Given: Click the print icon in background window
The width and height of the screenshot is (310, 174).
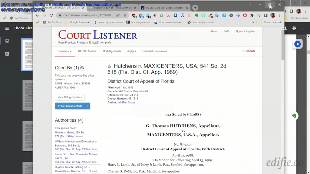Looking at the screenshot, I should (x=294, y=28).
